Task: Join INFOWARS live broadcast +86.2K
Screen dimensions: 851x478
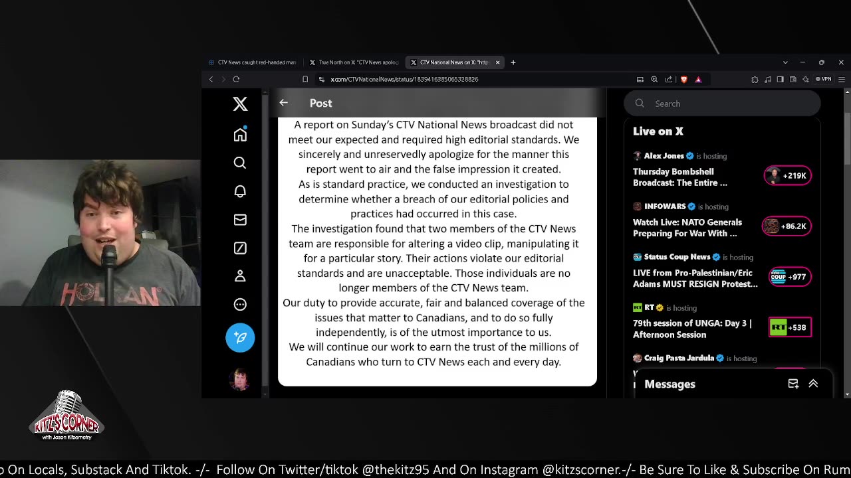Action: 787,226
